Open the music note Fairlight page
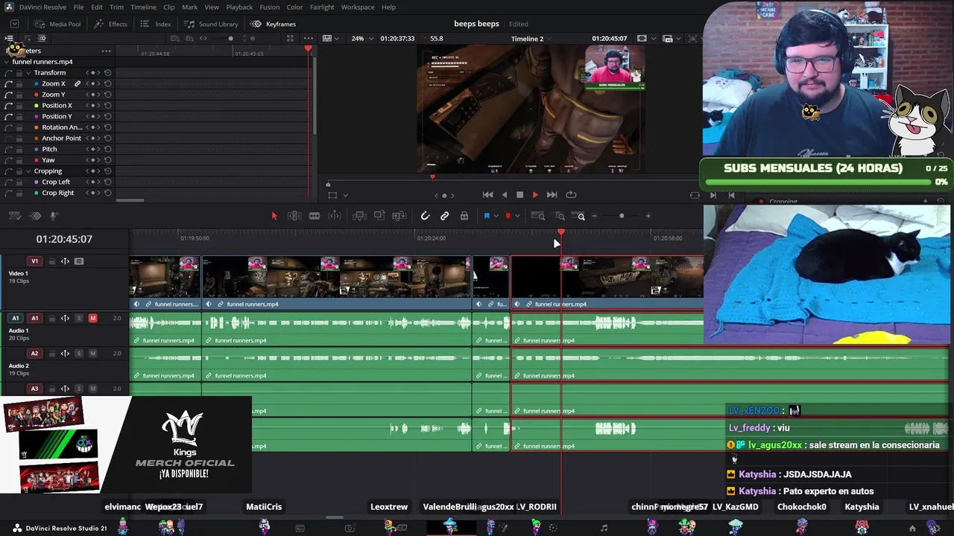Viewport: 954px width, 536px height. pyautogui.click(x=604, y=529)
